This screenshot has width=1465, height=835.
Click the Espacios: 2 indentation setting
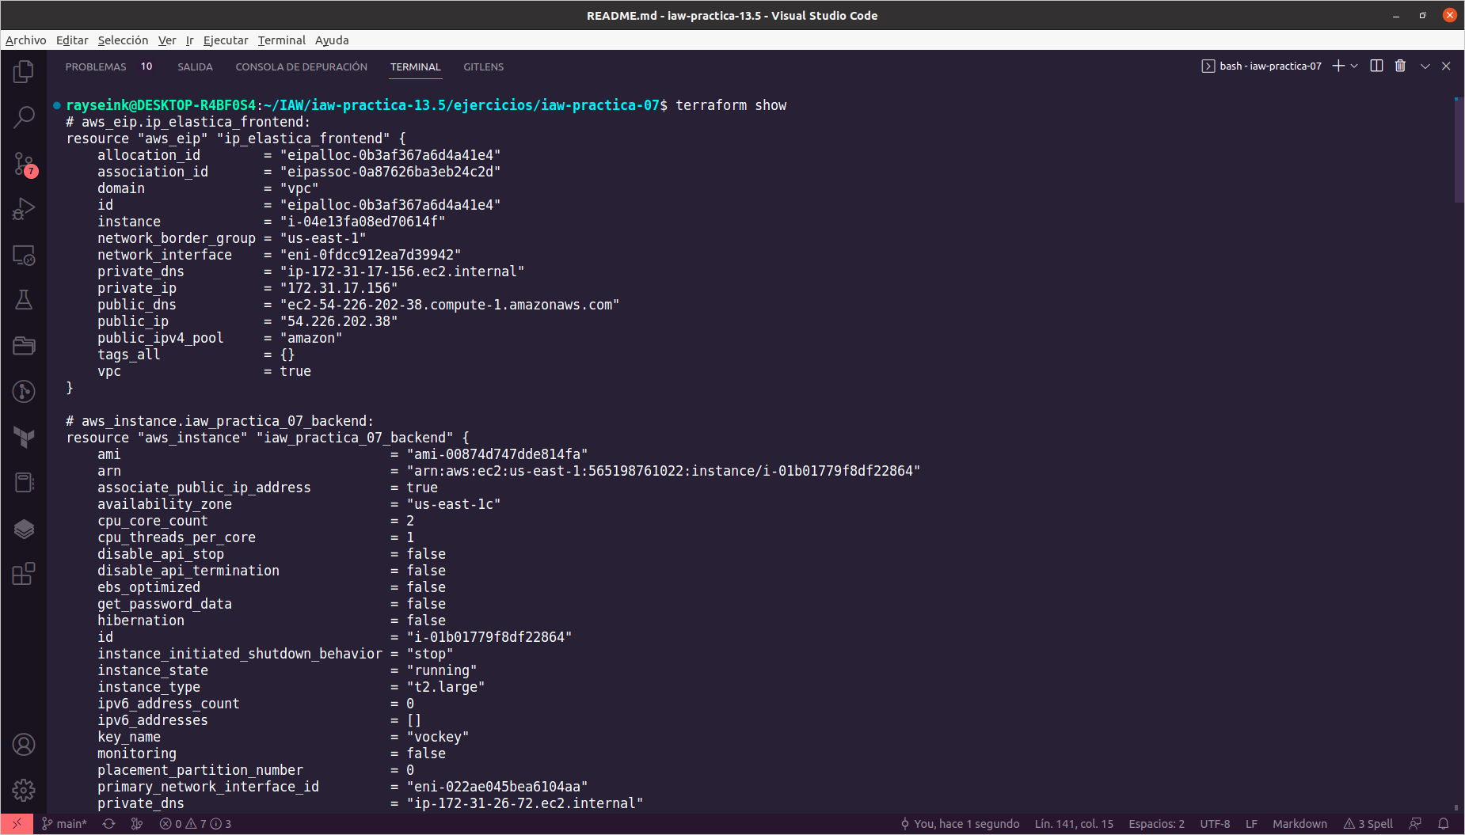1156,824
